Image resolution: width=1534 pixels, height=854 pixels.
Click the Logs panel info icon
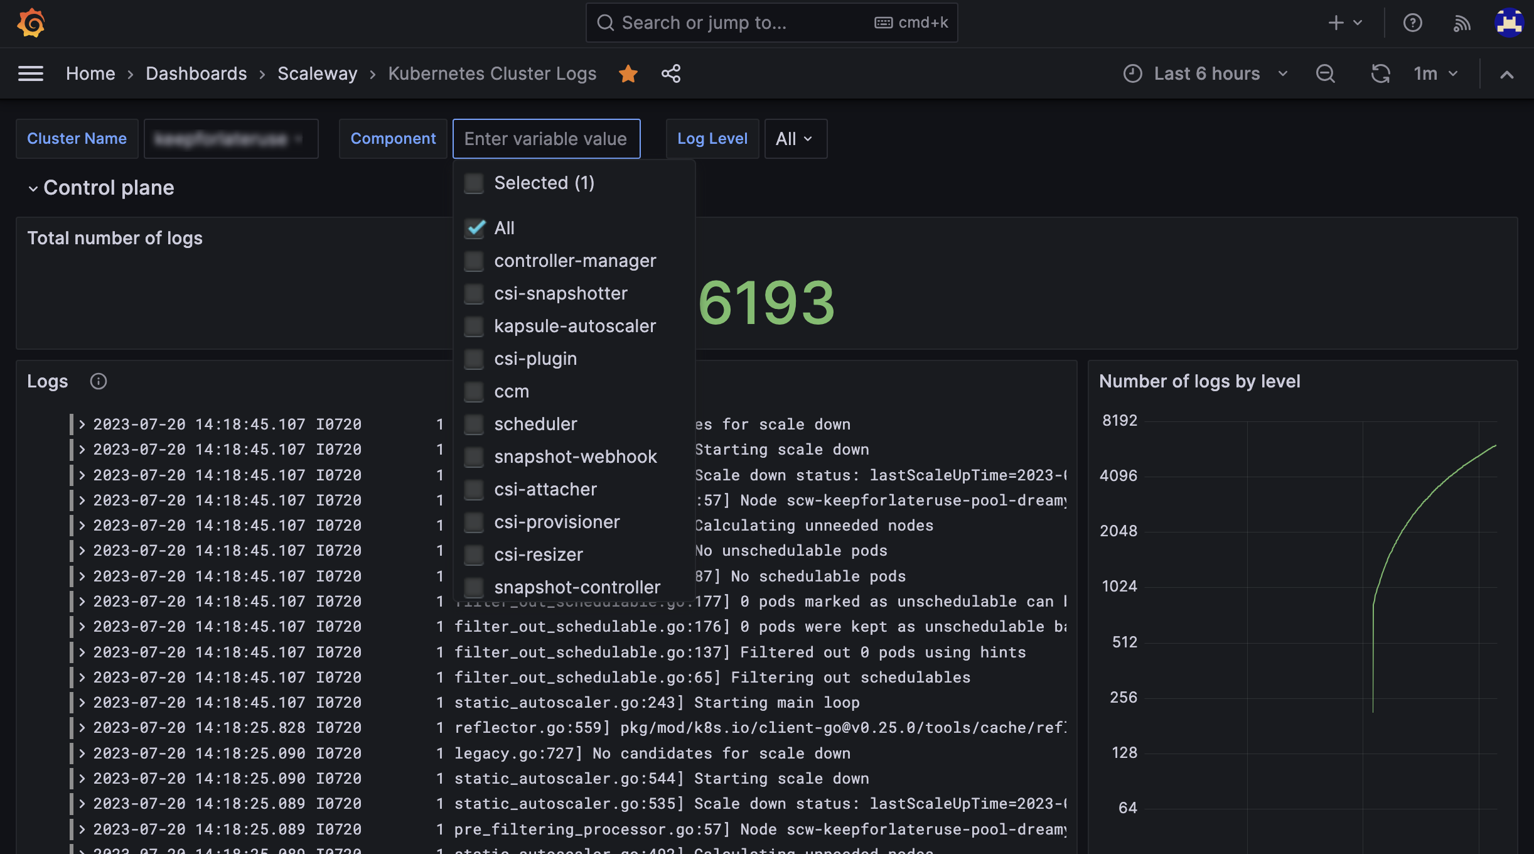[99, 381]
